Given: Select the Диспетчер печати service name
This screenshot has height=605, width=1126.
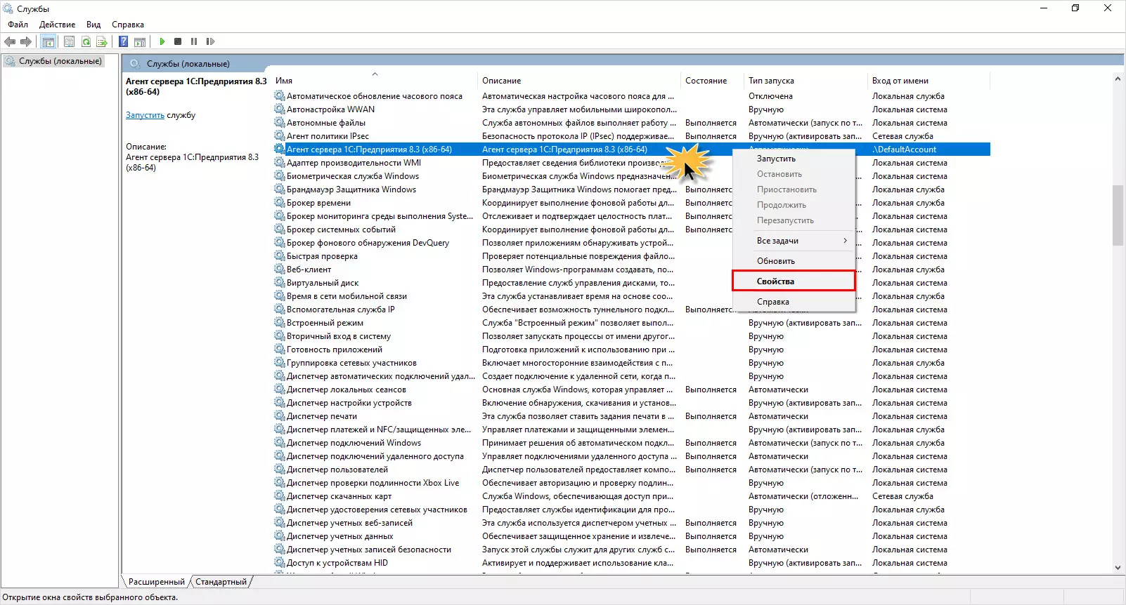Looking at the screenshot, I should (x=322, y=416).
